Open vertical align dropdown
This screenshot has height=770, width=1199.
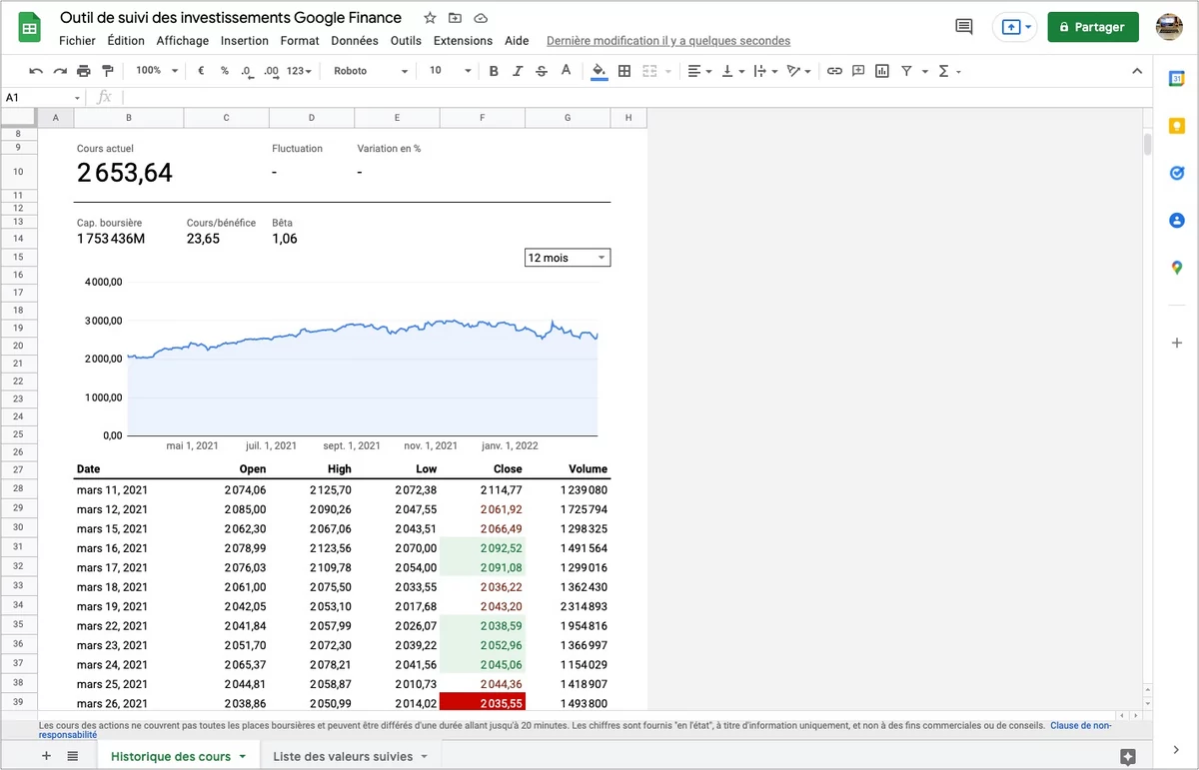731,71
